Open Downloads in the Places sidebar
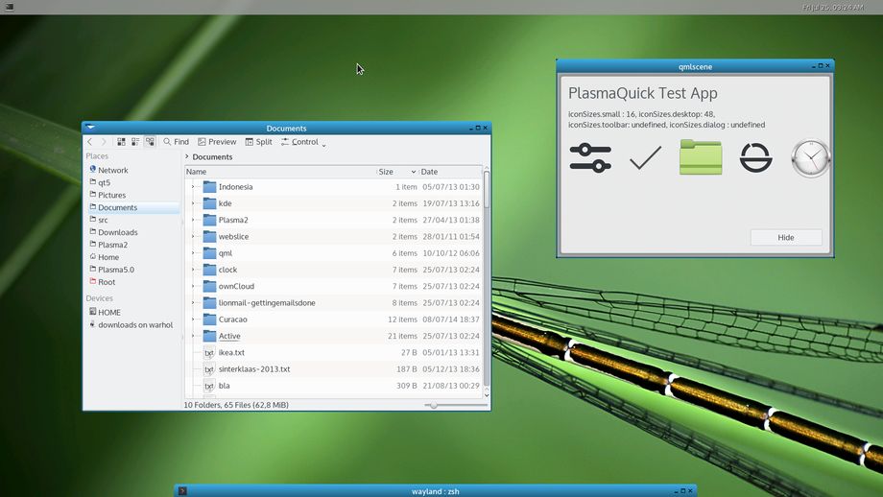Screen dimensions: 883x497 tap(117, 232)
